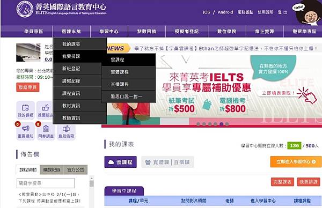Click the red 我要排課 button
Screen dimensions: 322x208
point(309,182)
